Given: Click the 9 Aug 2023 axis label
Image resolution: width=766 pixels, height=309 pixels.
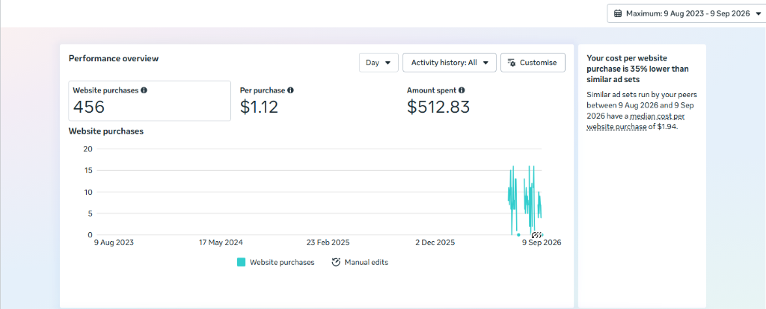Looking at the screenshot, I should (114, 243).
